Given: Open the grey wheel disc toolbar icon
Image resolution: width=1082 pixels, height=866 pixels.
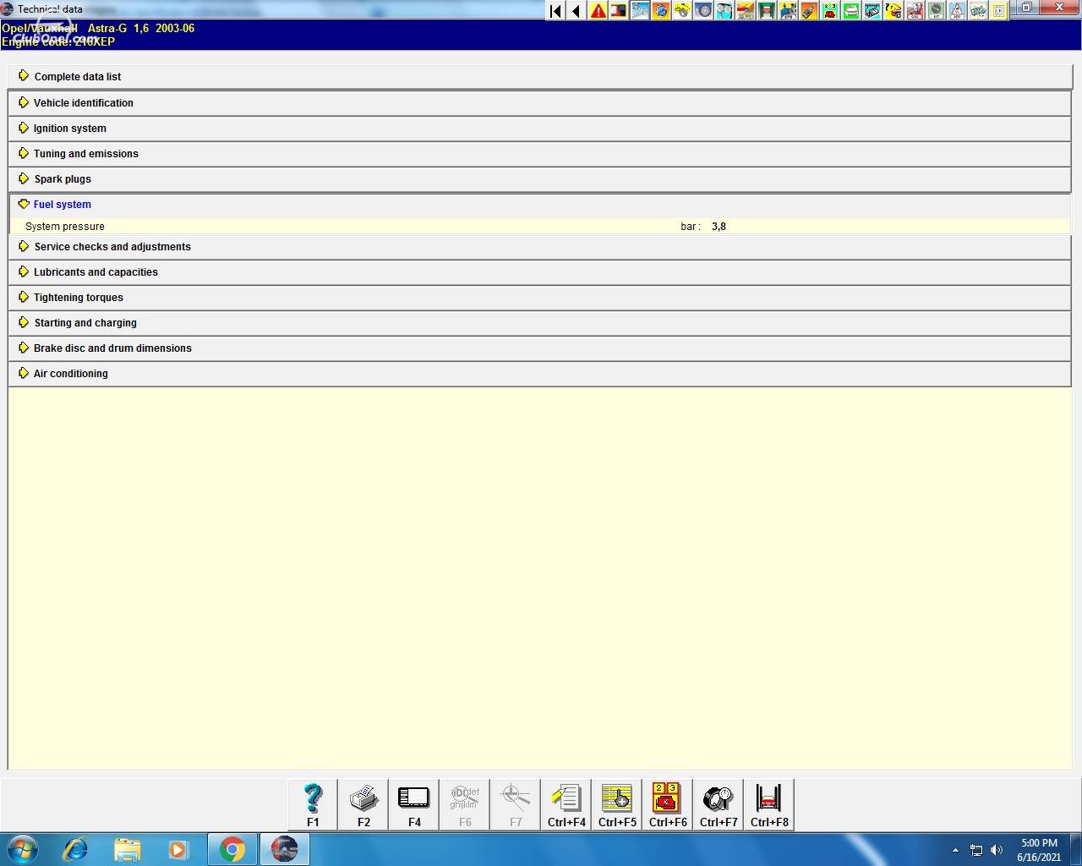Looking at the screenshot, I should pyautogui.click(x=703, y=11).
